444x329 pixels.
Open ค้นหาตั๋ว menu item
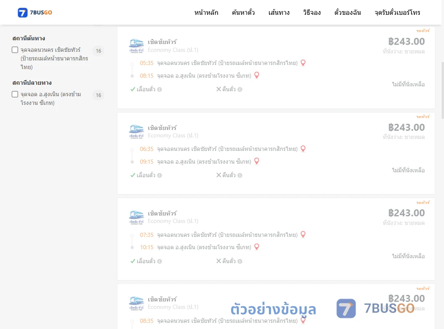(243, 12)
